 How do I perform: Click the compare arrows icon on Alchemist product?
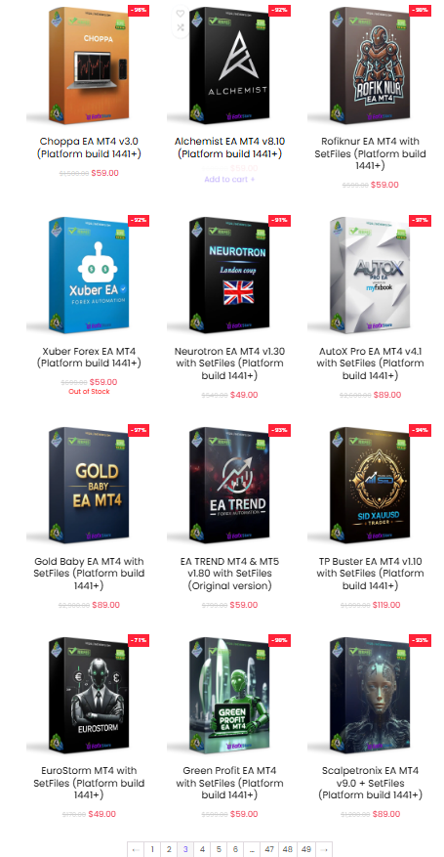180,27
